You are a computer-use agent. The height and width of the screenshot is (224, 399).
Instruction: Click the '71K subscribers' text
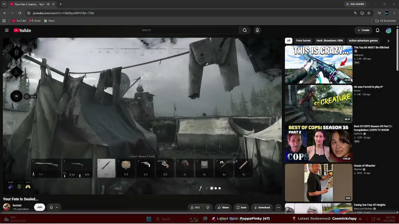(x=21, y=209)
